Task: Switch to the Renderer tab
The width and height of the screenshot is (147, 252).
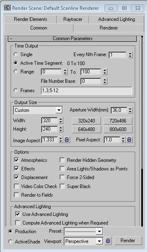Action: tap(109, 28)
